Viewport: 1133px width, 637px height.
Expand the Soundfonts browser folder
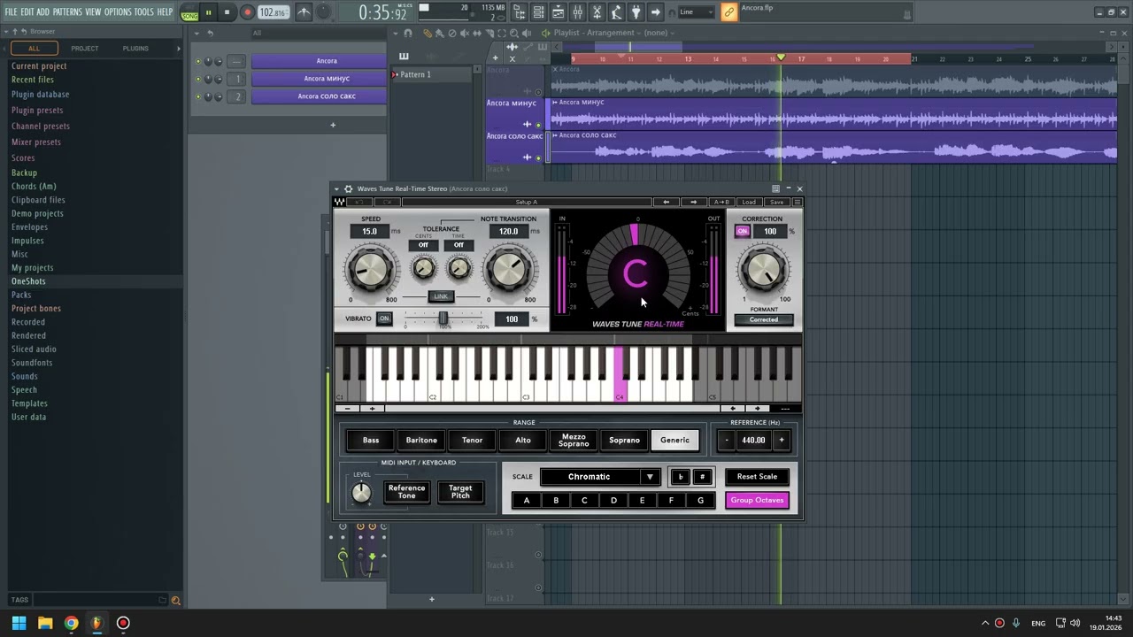[x=32, y=363]
